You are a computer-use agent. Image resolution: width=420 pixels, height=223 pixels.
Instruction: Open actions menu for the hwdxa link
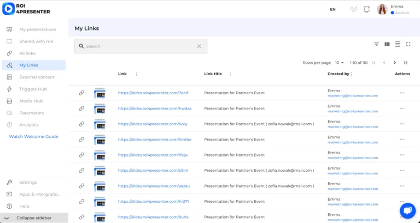[x=402, y=109]
